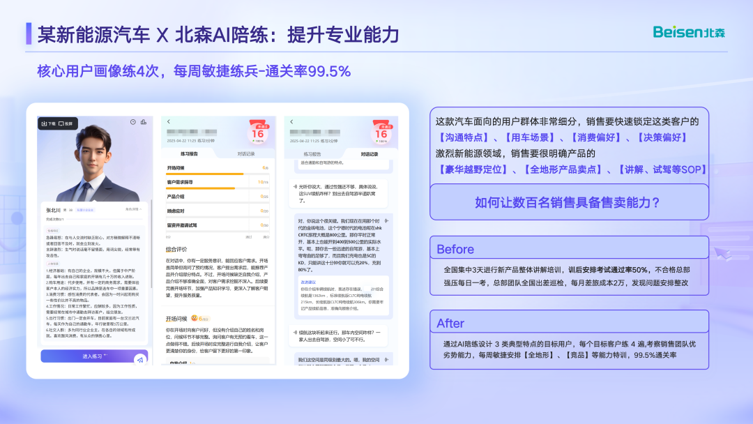Open the clock history icon above avatar
This screenshot has height=424, width=753.
point(133,122)
